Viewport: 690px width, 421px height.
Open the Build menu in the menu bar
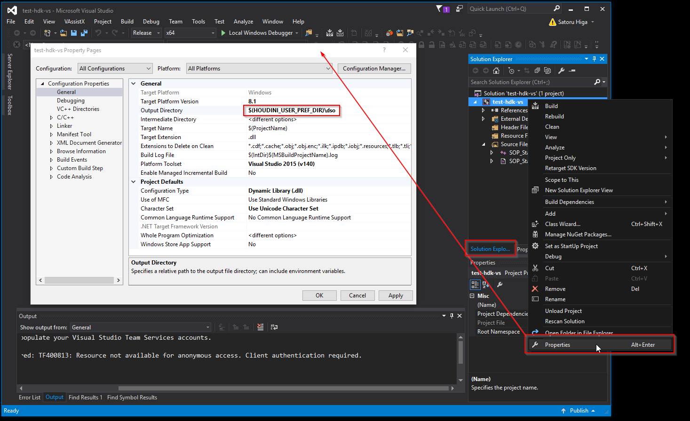pos(127,22)
